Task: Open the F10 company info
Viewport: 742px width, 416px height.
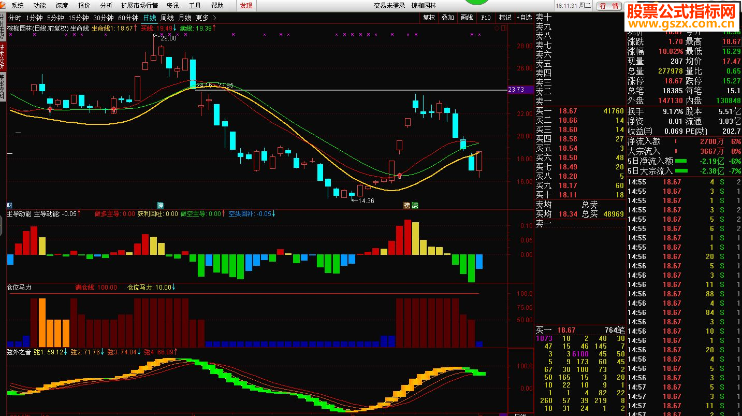Action: click(486, 18)
